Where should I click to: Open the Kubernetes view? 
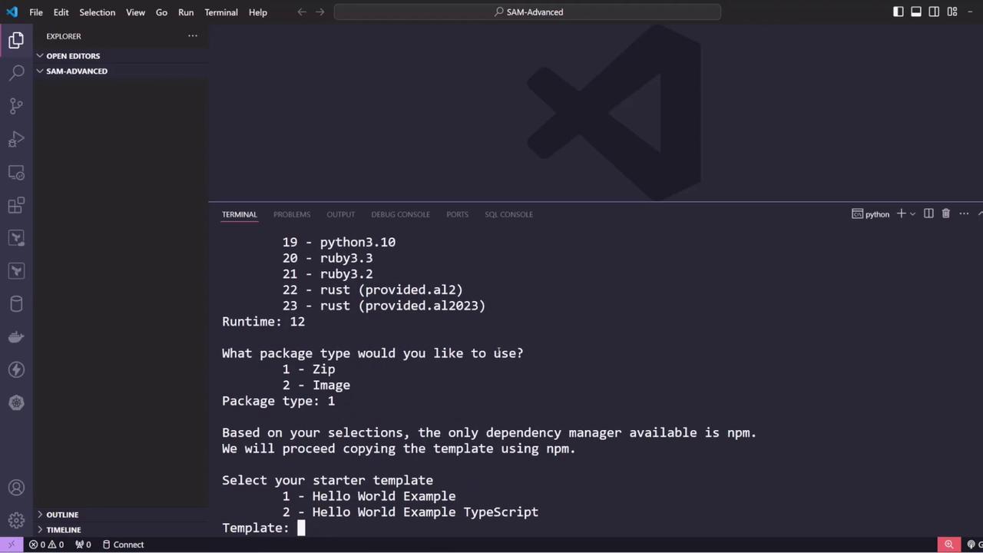[16, 402]
